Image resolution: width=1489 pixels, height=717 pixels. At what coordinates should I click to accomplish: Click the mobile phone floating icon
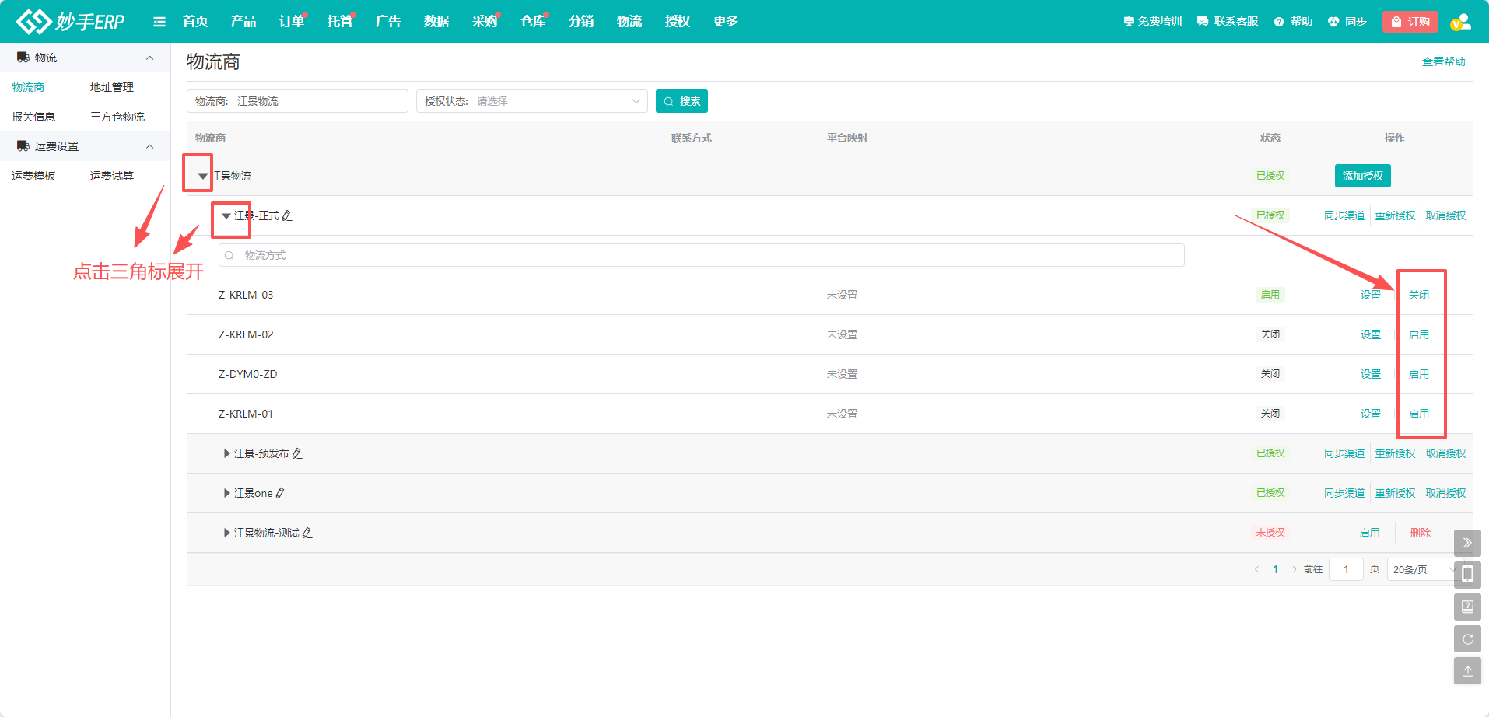1466,575
